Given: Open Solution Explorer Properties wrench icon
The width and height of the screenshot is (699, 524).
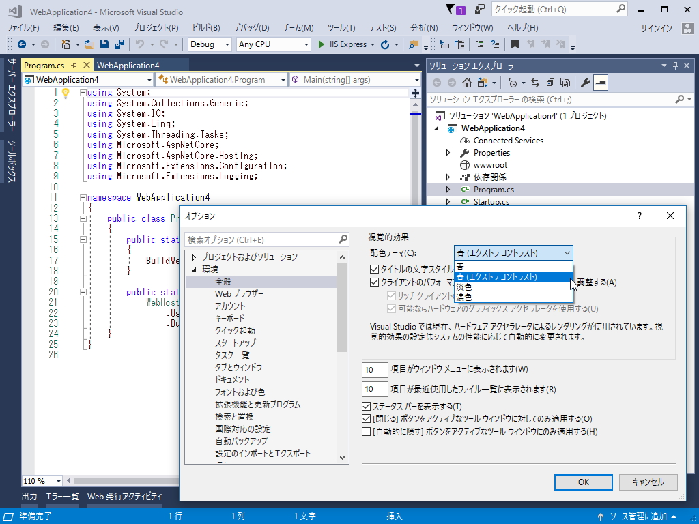Looking at the screenshot, I should tap(584, 82).
